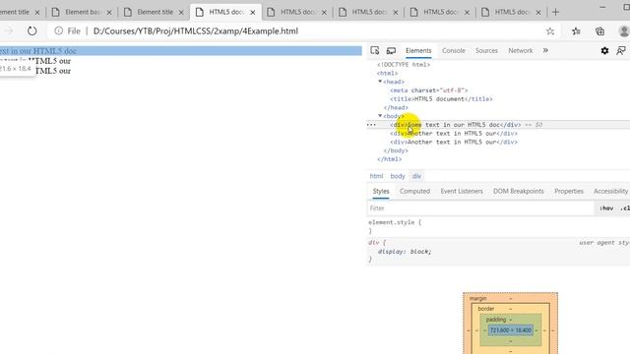Show more DevTools panels chevron
The height and width of the screenshot is (354, 630).
[x=545, y=50]
